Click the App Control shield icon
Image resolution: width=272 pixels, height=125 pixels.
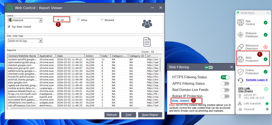[241, 23]
